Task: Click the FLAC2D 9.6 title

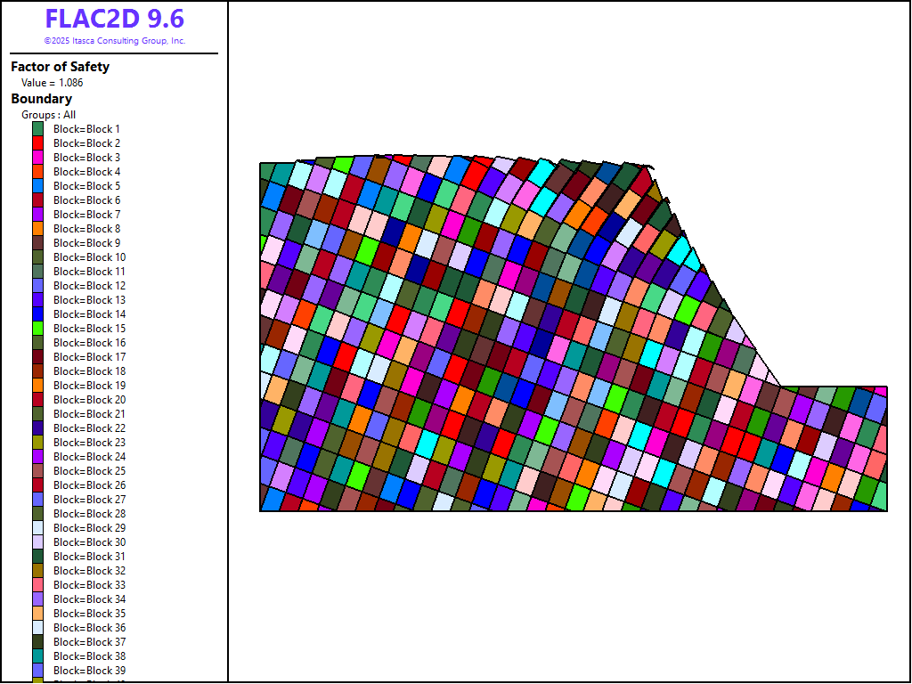Action: coord(114,20)
